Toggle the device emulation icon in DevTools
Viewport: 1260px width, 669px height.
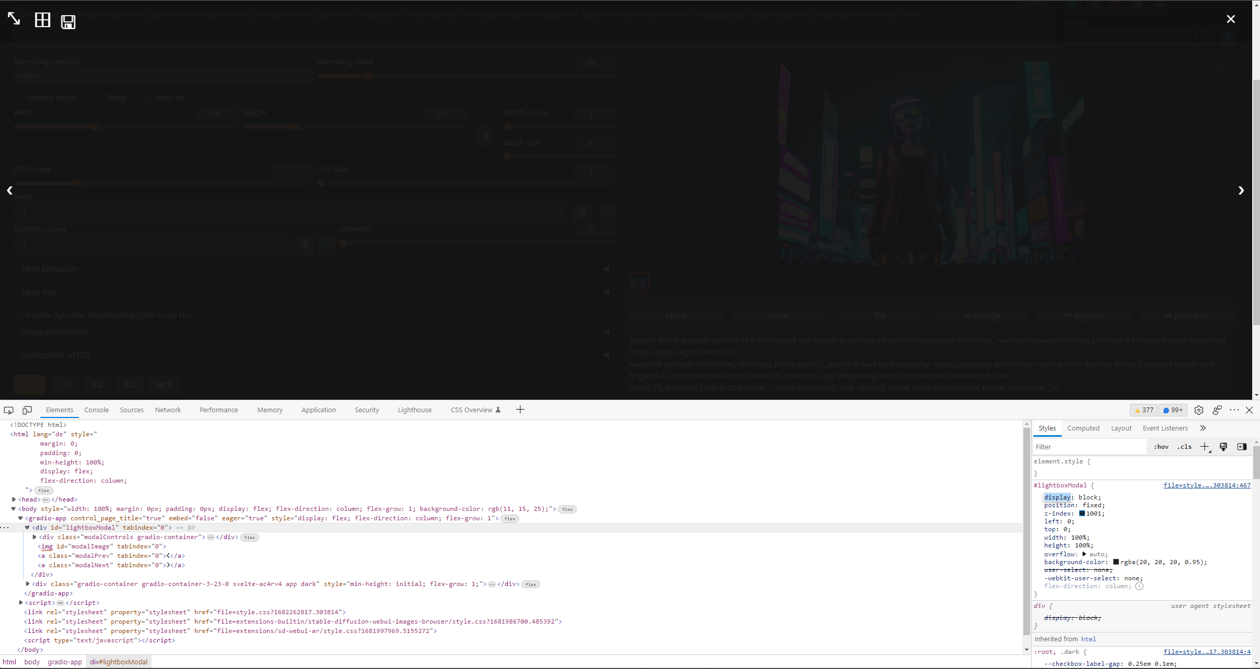[x=27, y=410]
